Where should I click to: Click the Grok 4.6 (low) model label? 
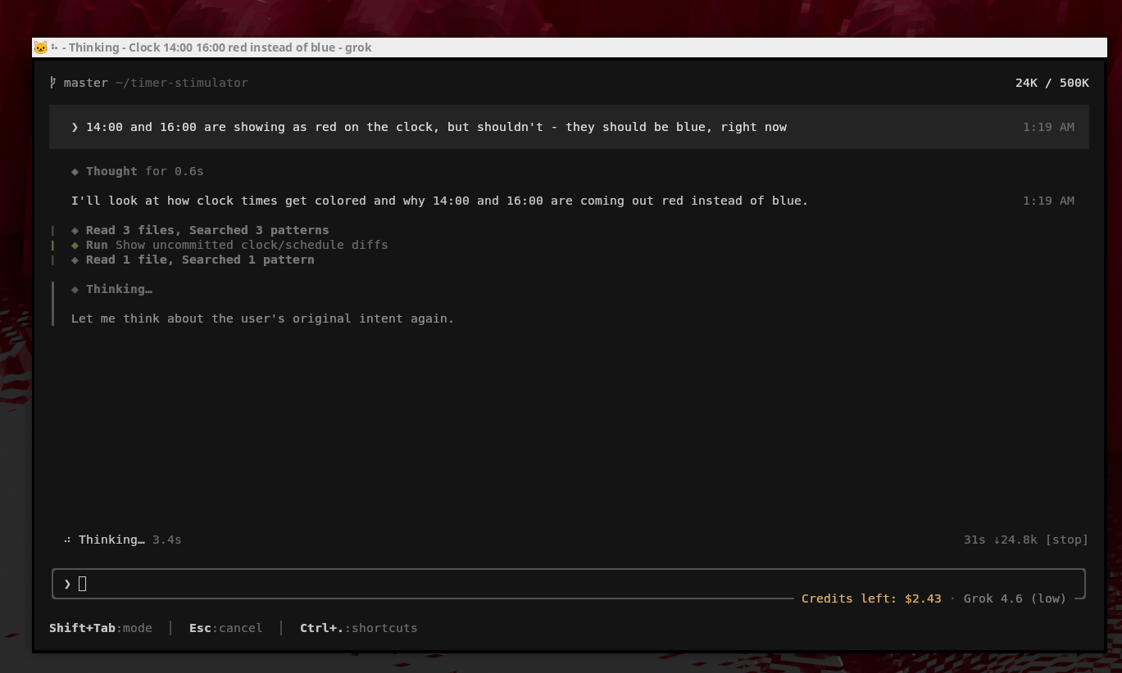coord(1015,598)
